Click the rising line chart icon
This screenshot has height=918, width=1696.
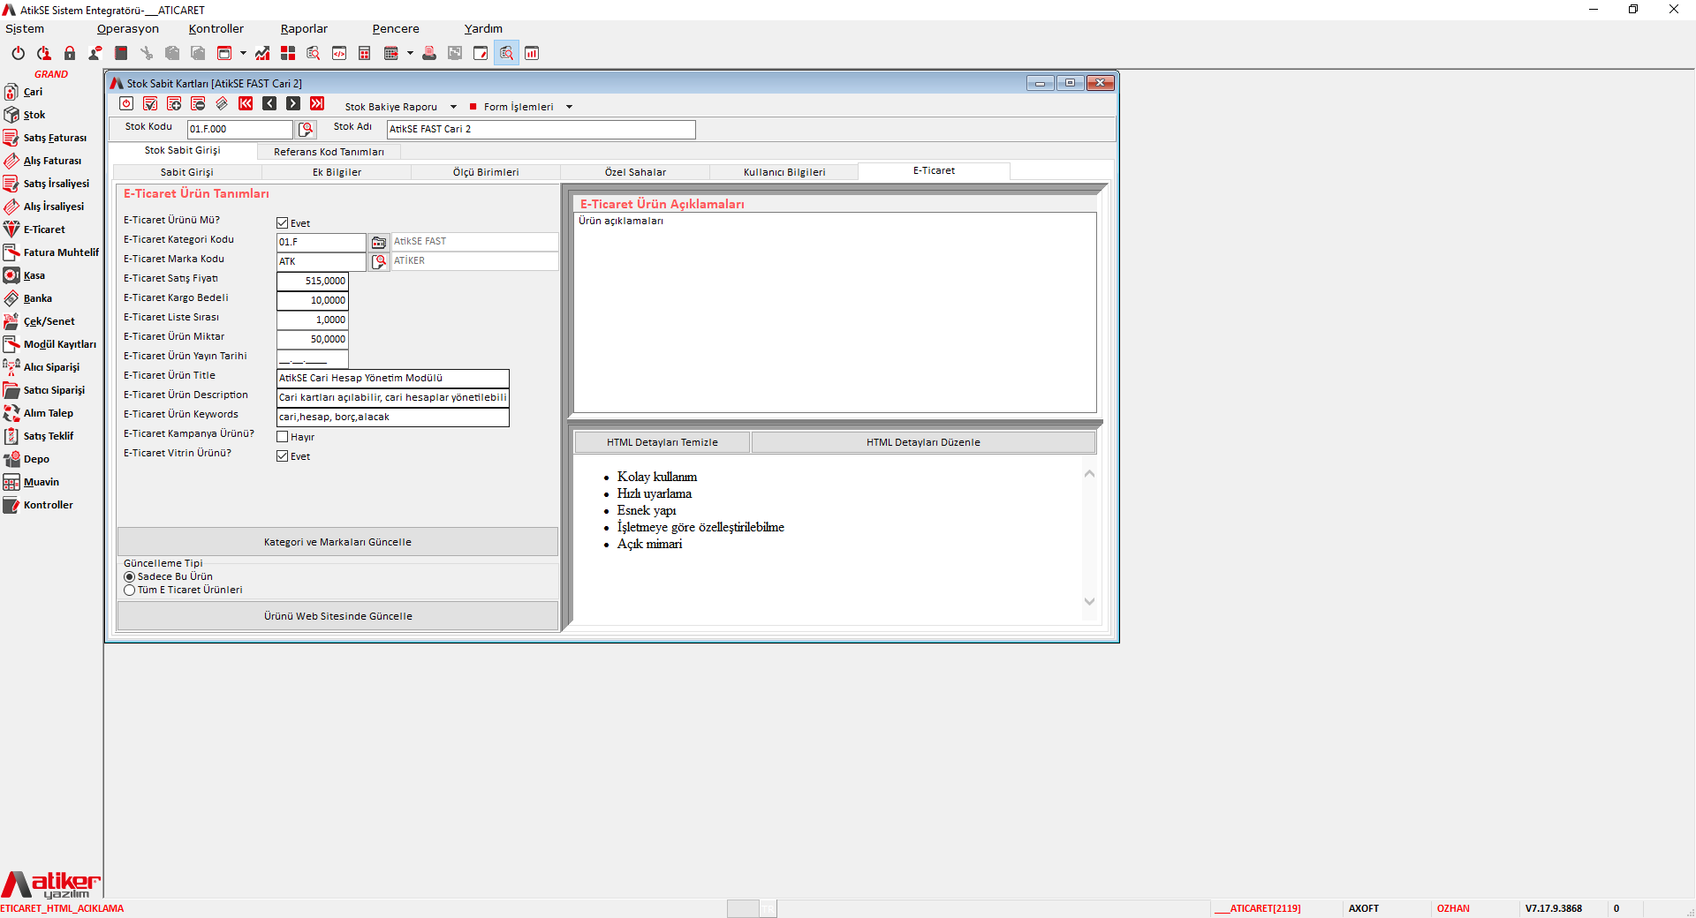pos(262,53)
